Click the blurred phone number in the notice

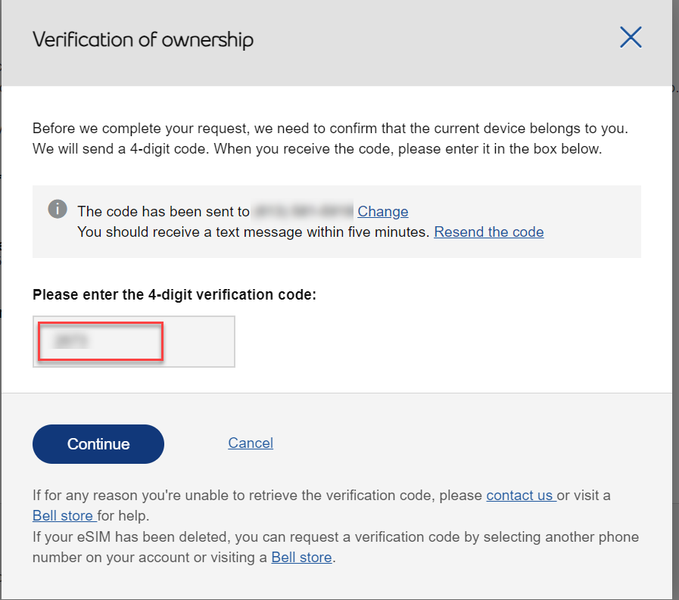point(303,212)
